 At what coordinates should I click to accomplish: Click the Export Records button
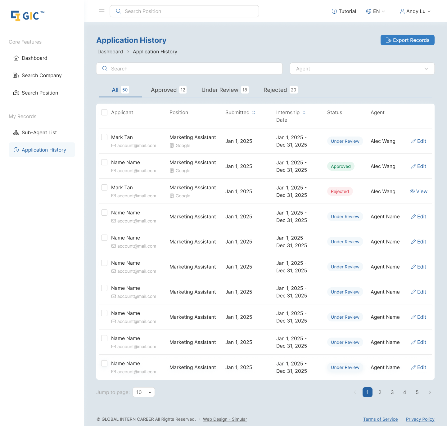pos(407,40)
